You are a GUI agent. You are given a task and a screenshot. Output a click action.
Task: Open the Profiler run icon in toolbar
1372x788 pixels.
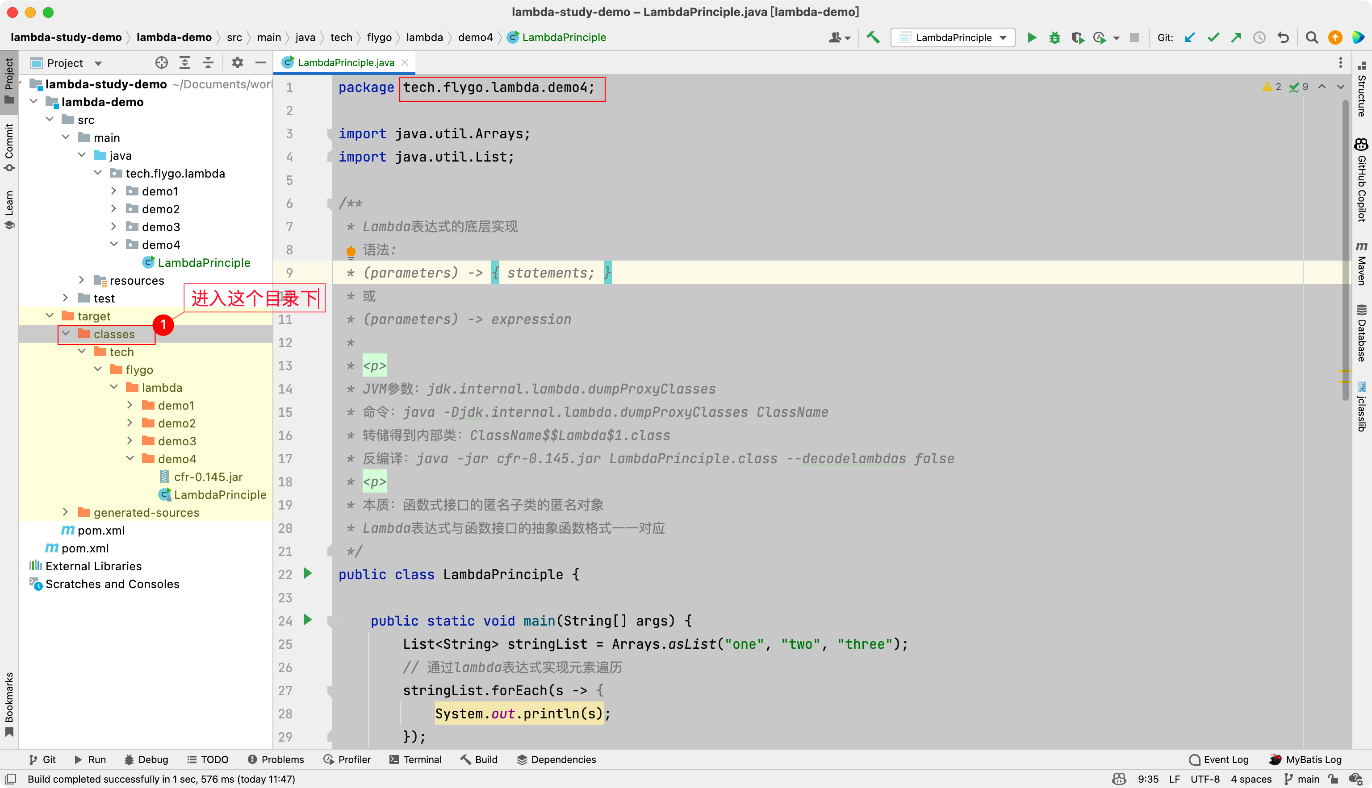coord(1100,37)
